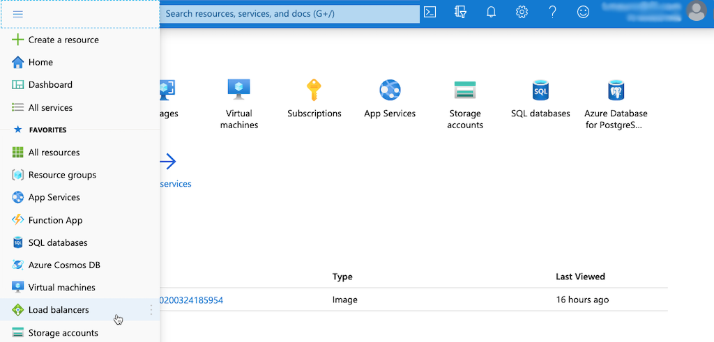
Task: Click the Dashboard icon in sidebar
Action: pyautogui.click(x=17, y=84)
